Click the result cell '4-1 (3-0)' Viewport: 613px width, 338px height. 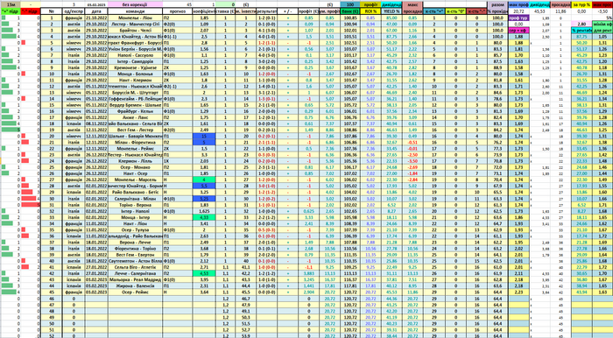(x=267, y=31)
